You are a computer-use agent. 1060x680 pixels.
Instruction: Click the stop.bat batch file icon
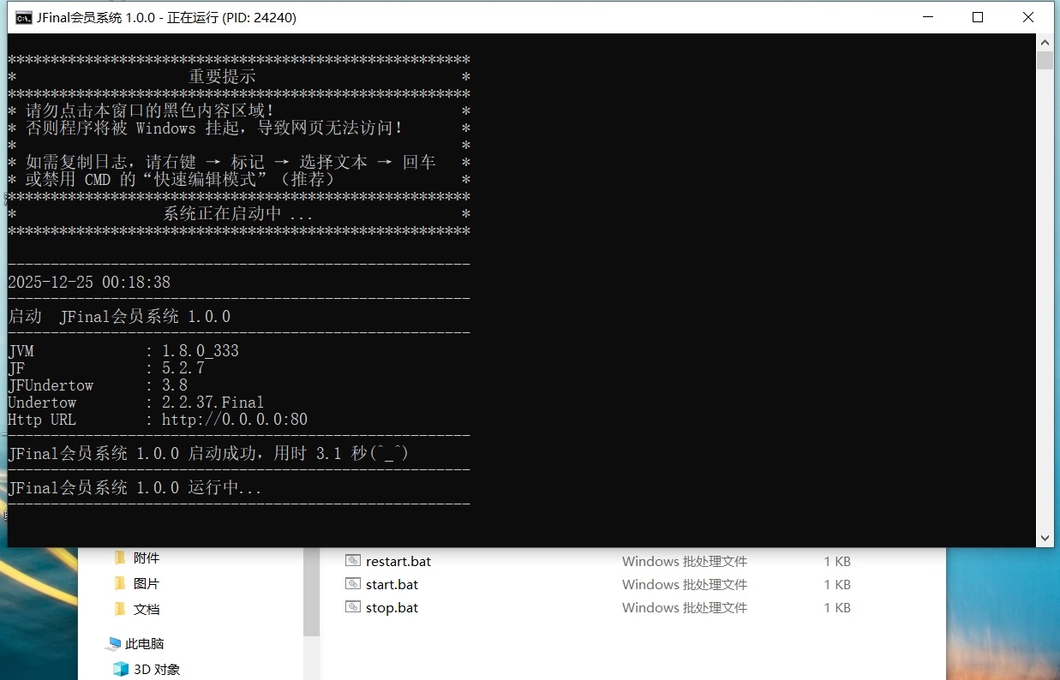click(353, 607)
